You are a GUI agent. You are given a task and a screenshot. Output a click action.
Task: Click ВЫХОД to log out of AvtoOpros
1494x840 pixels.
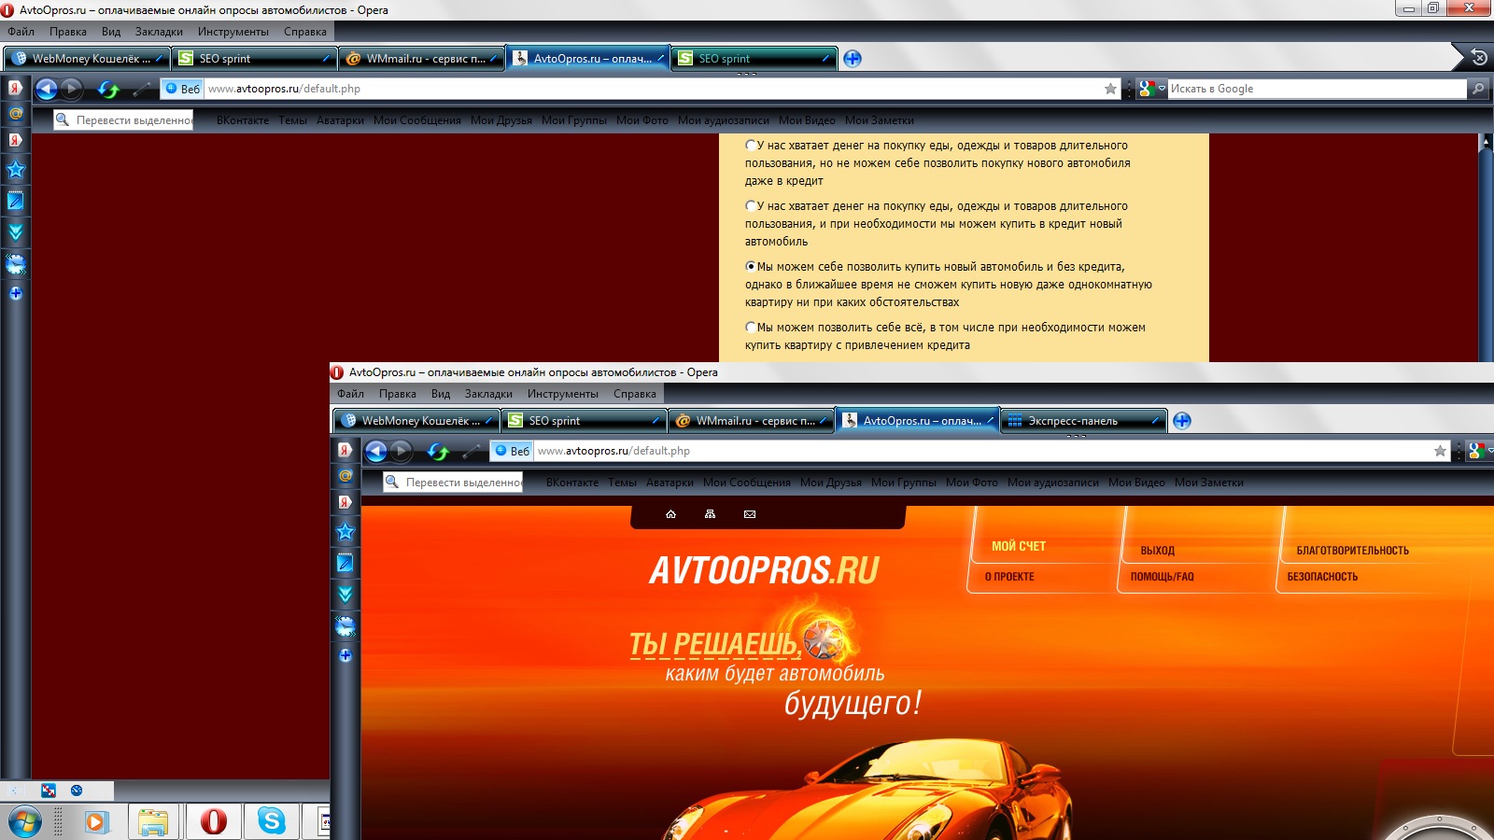tap(1158, 551)
